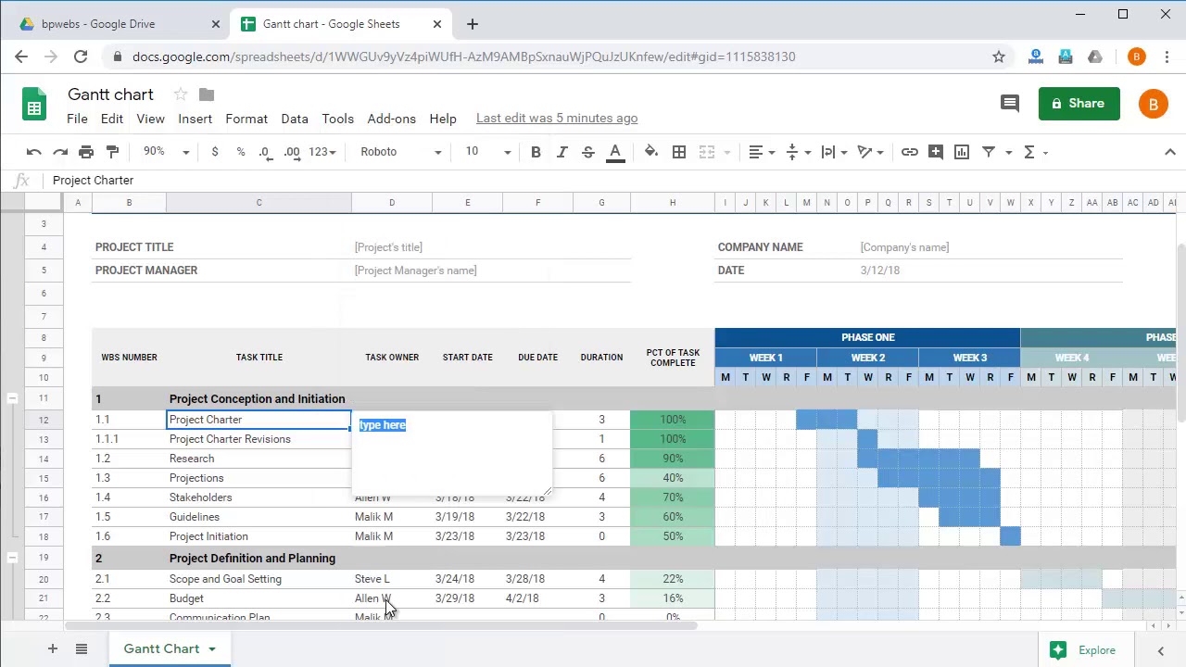The image size is (1186, 667).
Task: Open horizontal align dropdown
Action: tap(762, 152)
